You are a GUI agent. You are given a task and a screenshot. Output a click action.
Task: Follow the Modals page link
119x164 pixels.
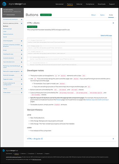[x=59, y=100]
